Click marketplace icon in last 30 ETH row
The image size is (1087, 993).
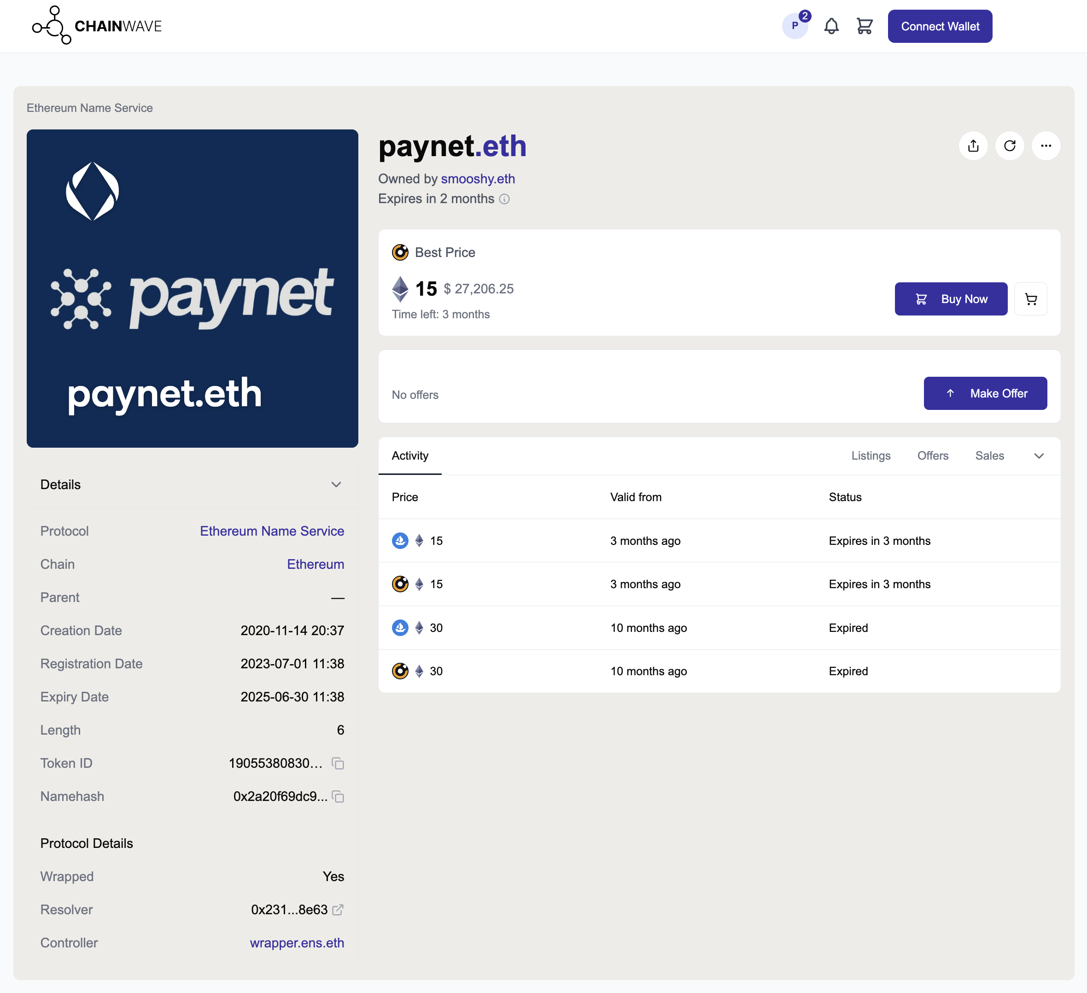[x=400, y=671]
